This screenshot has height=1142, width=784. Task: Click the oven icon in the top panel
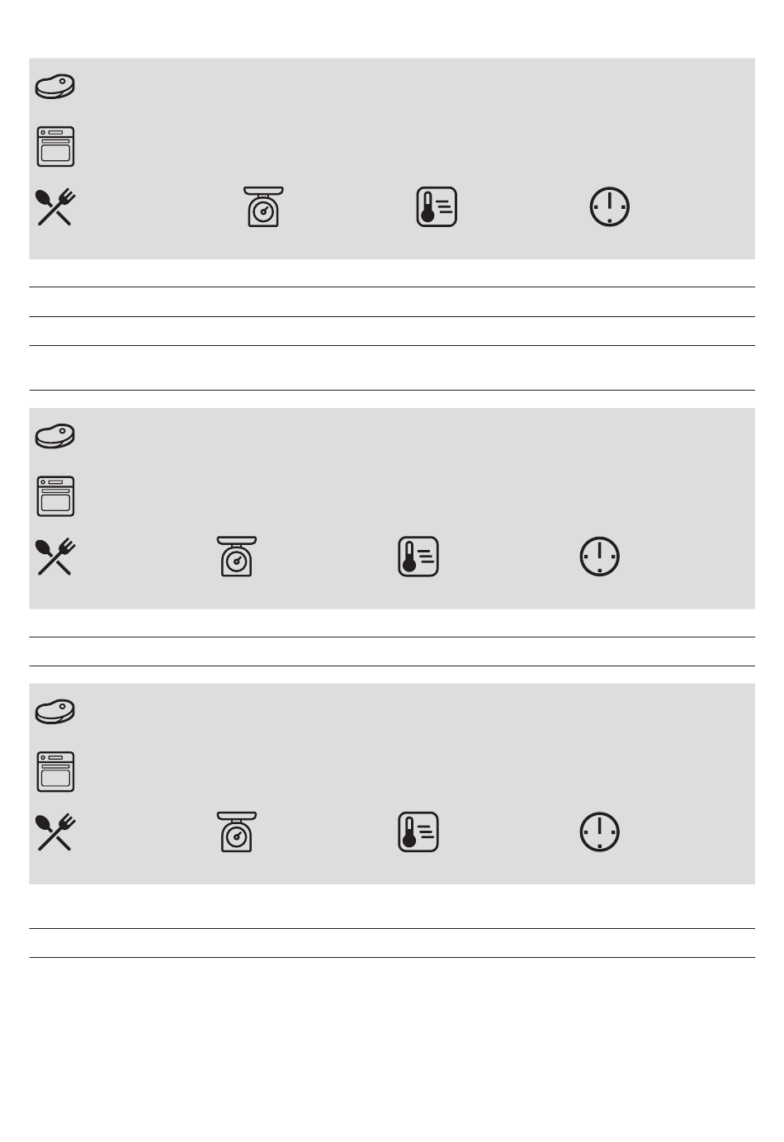click(55, 147)
